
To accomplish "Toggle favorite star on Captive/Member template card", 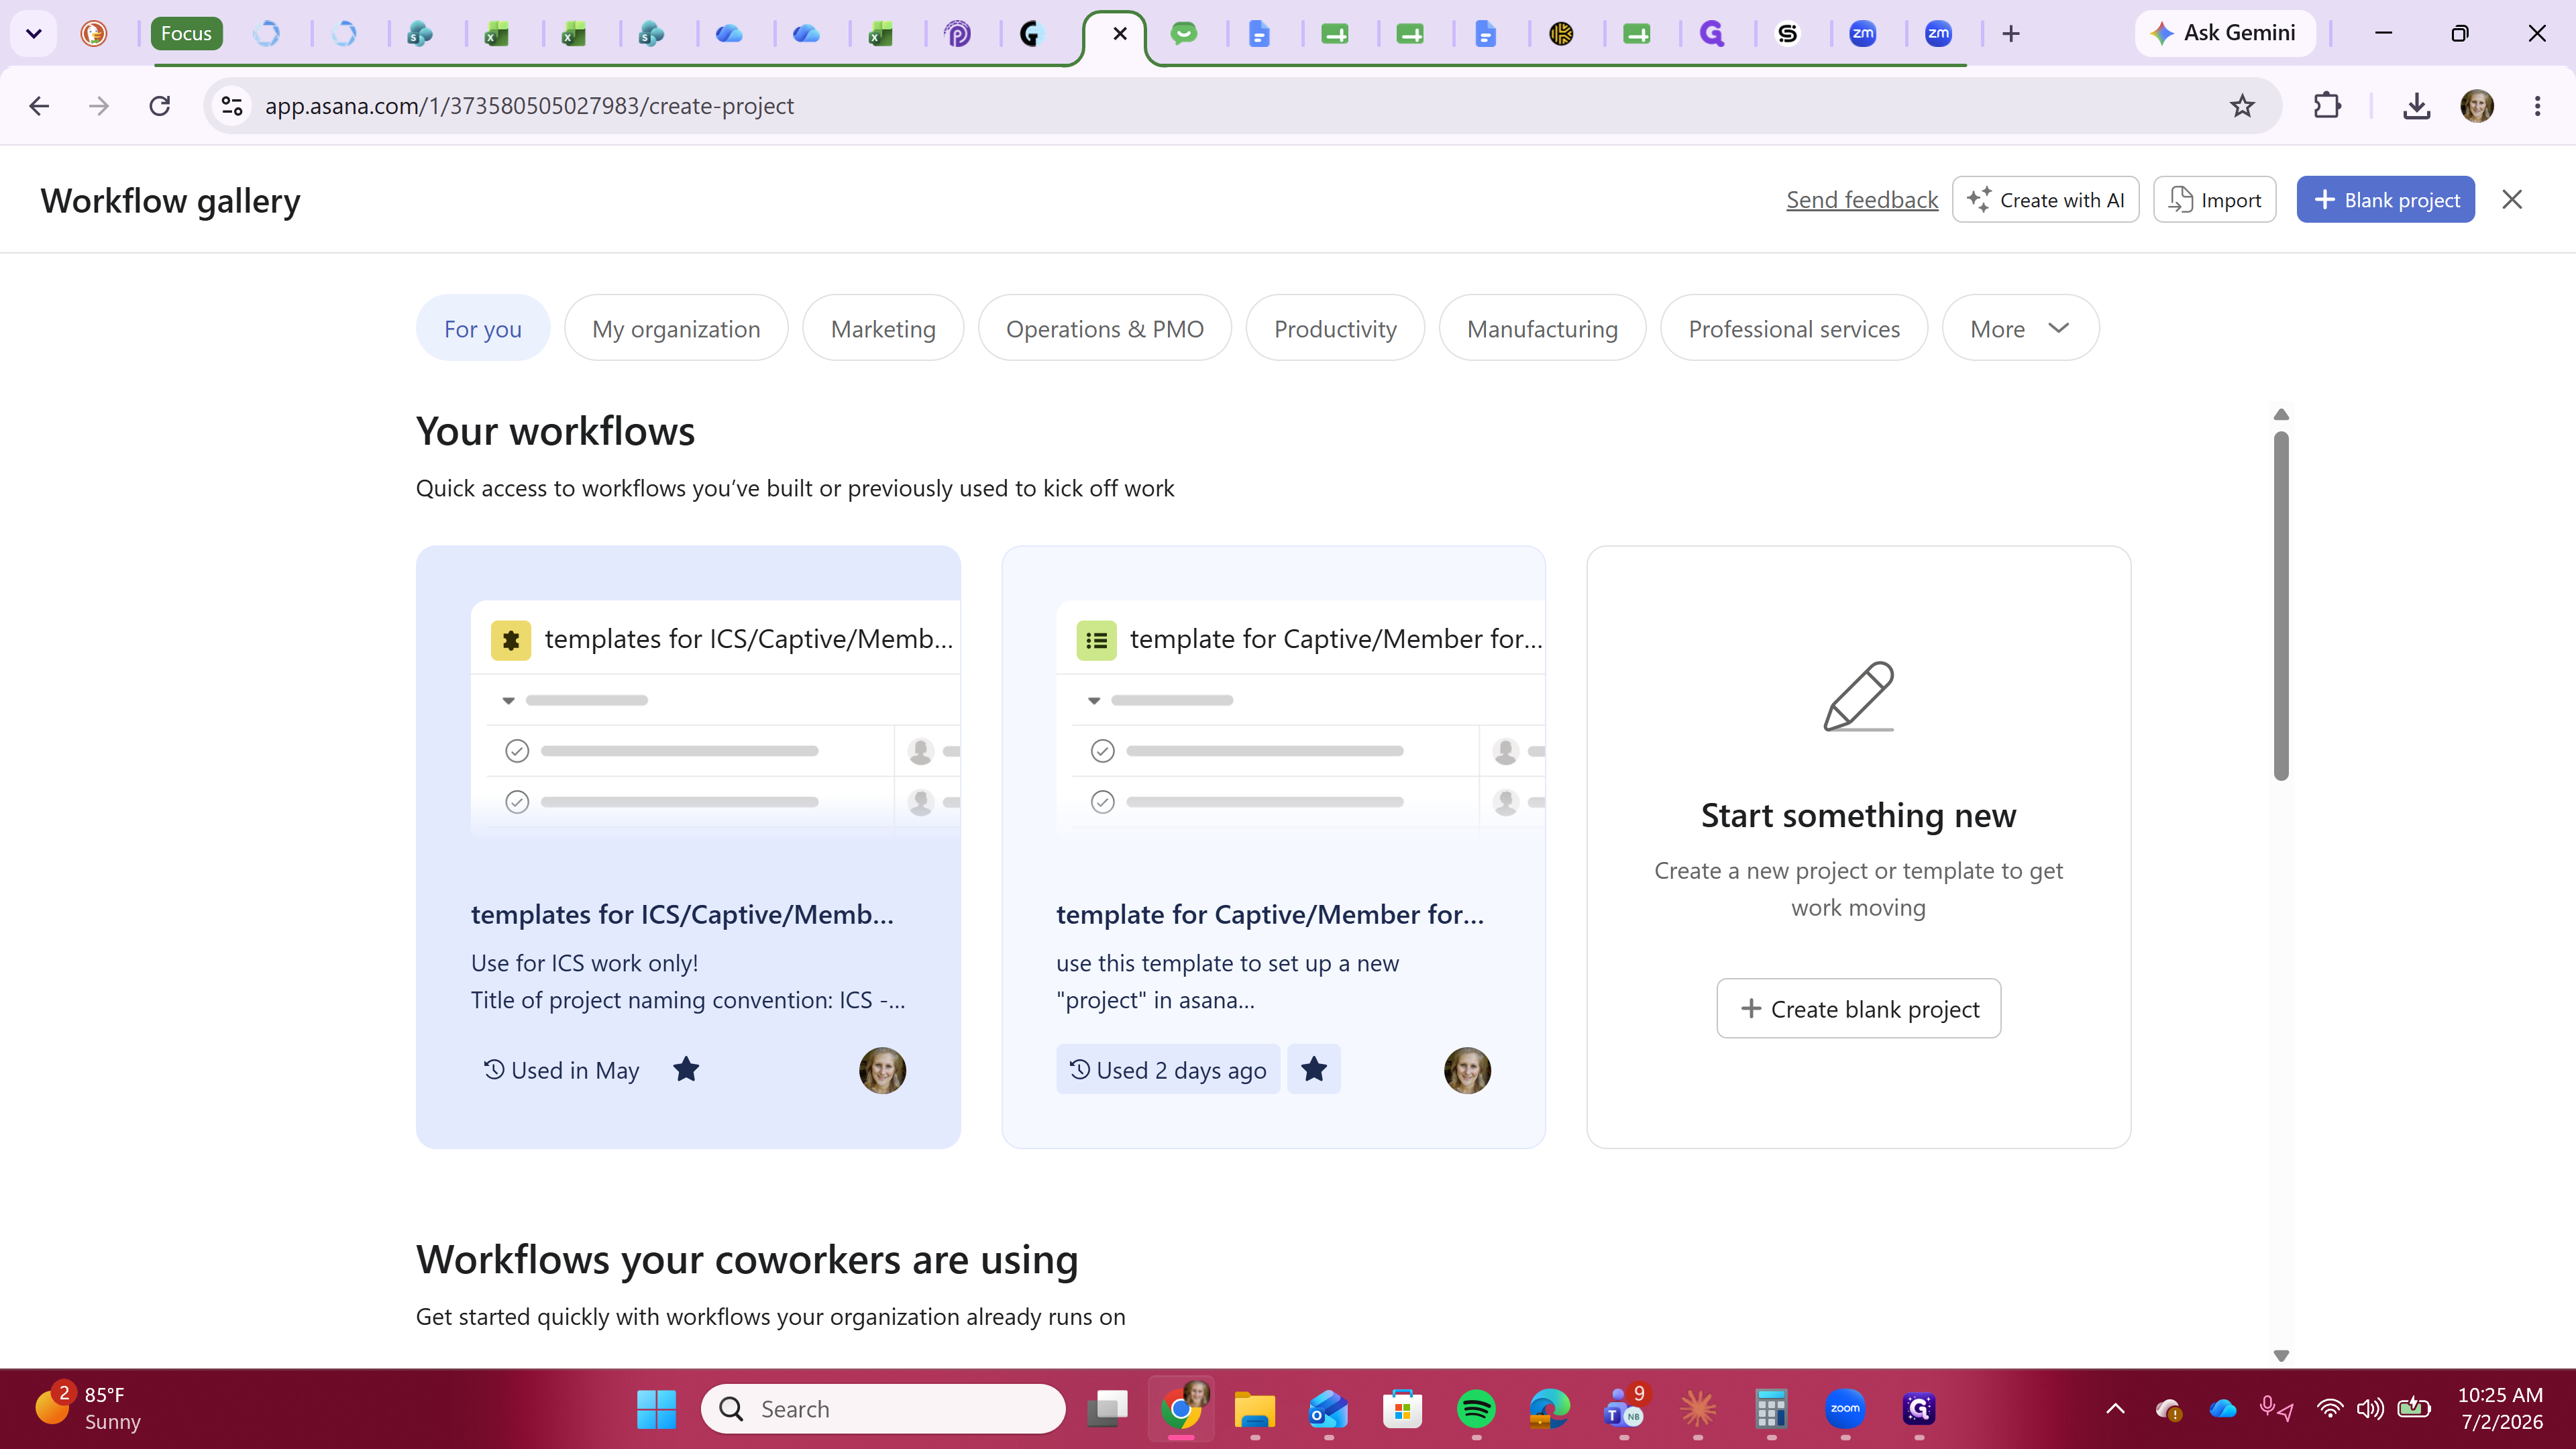I will (1314, 1070).
